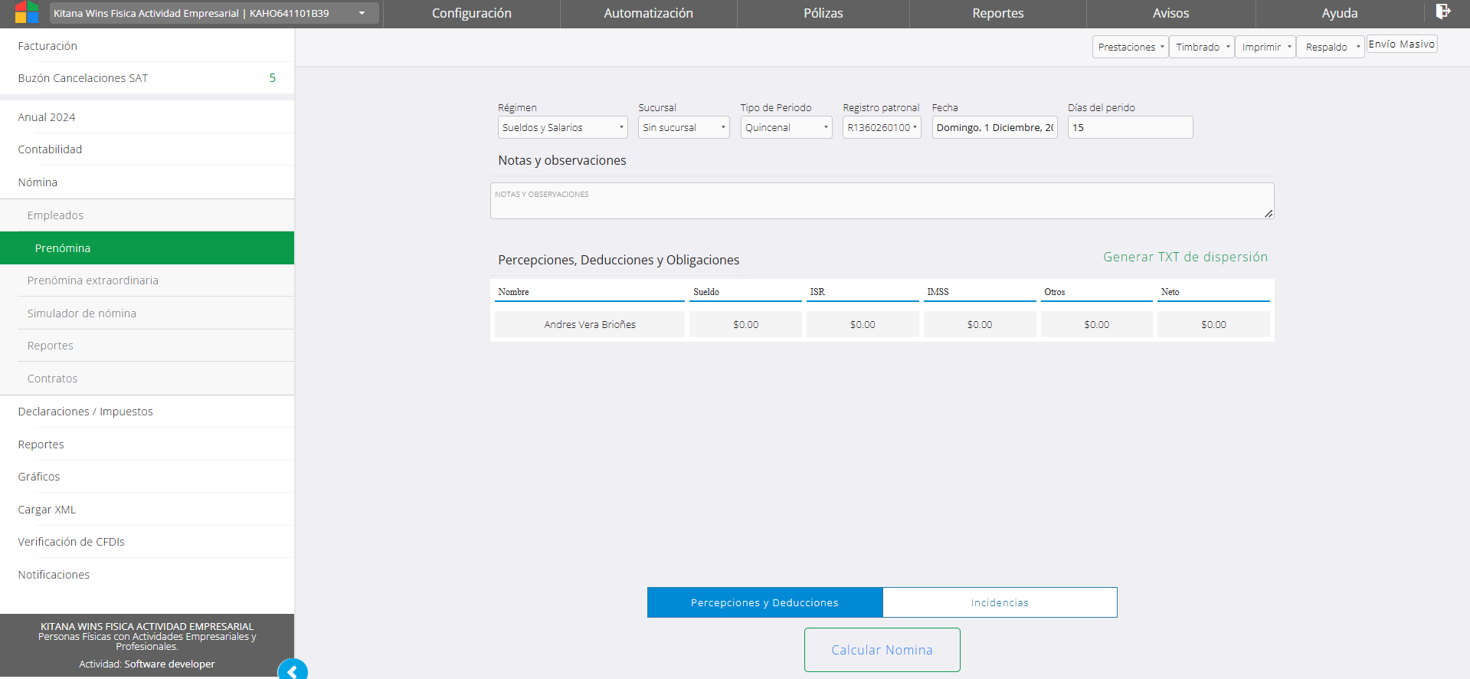Open the Prestaciones dropdown button

pos(1130,47)
